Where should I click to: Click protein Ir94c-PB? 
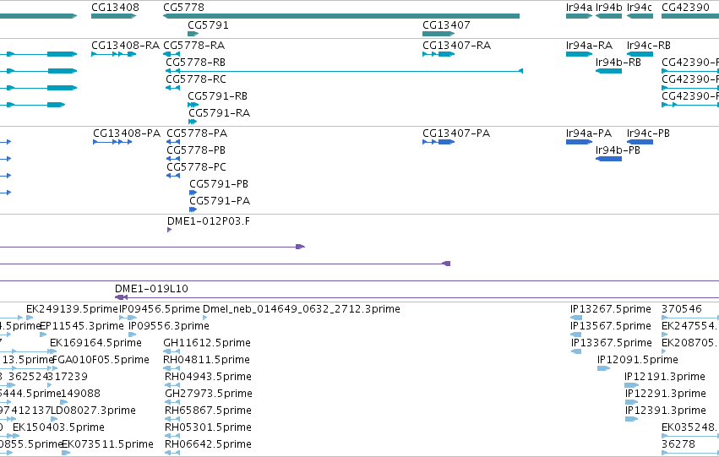[640, 142]
